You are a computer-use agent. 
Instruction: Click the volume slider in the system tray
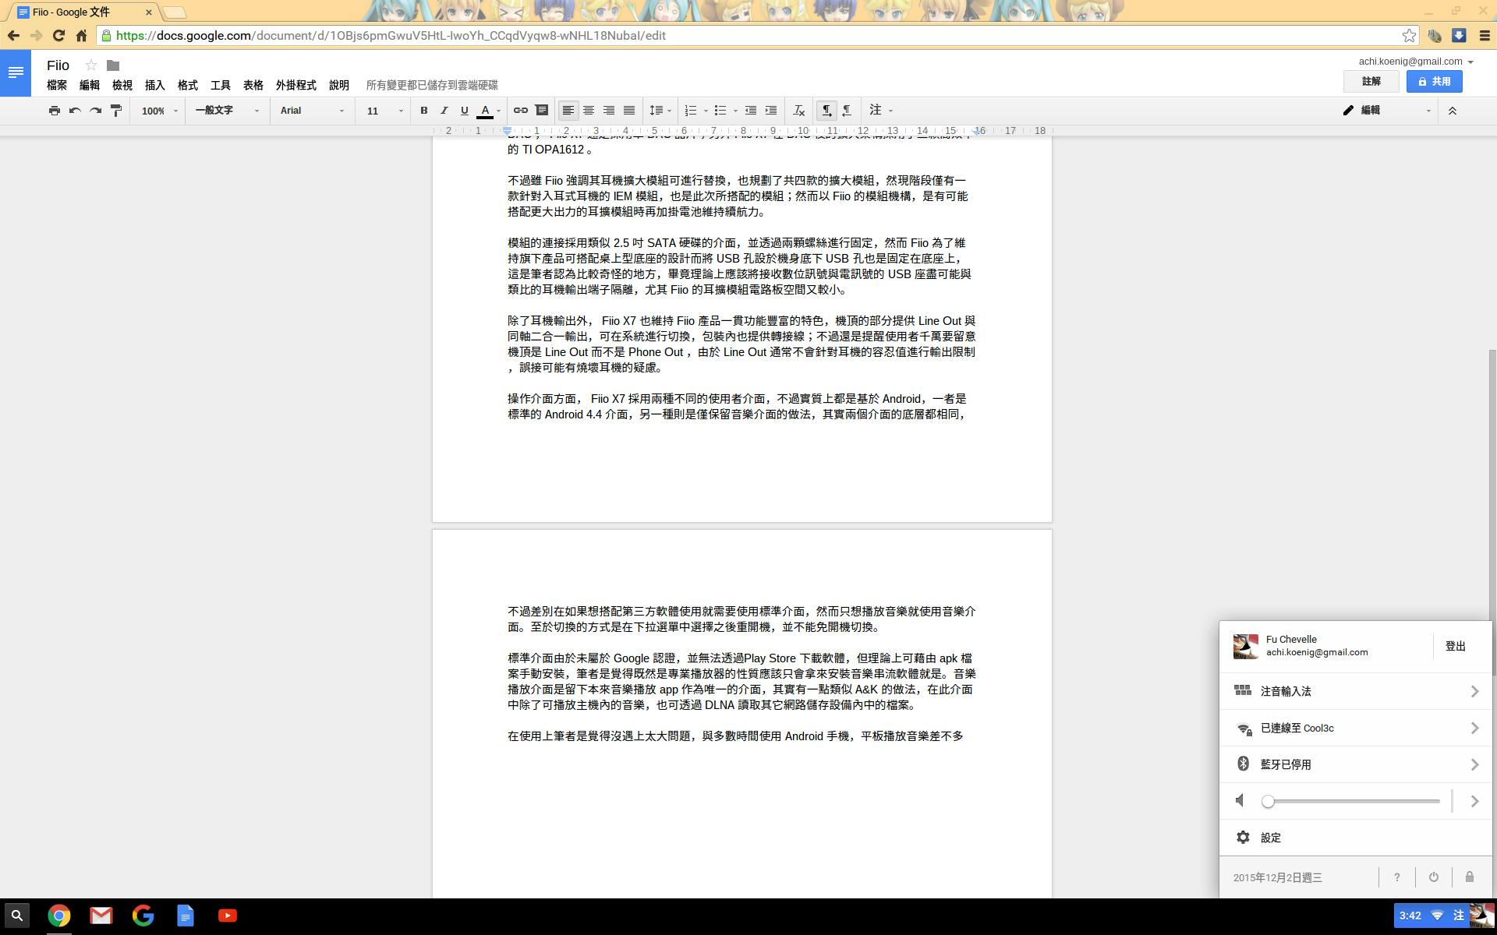1354,801
